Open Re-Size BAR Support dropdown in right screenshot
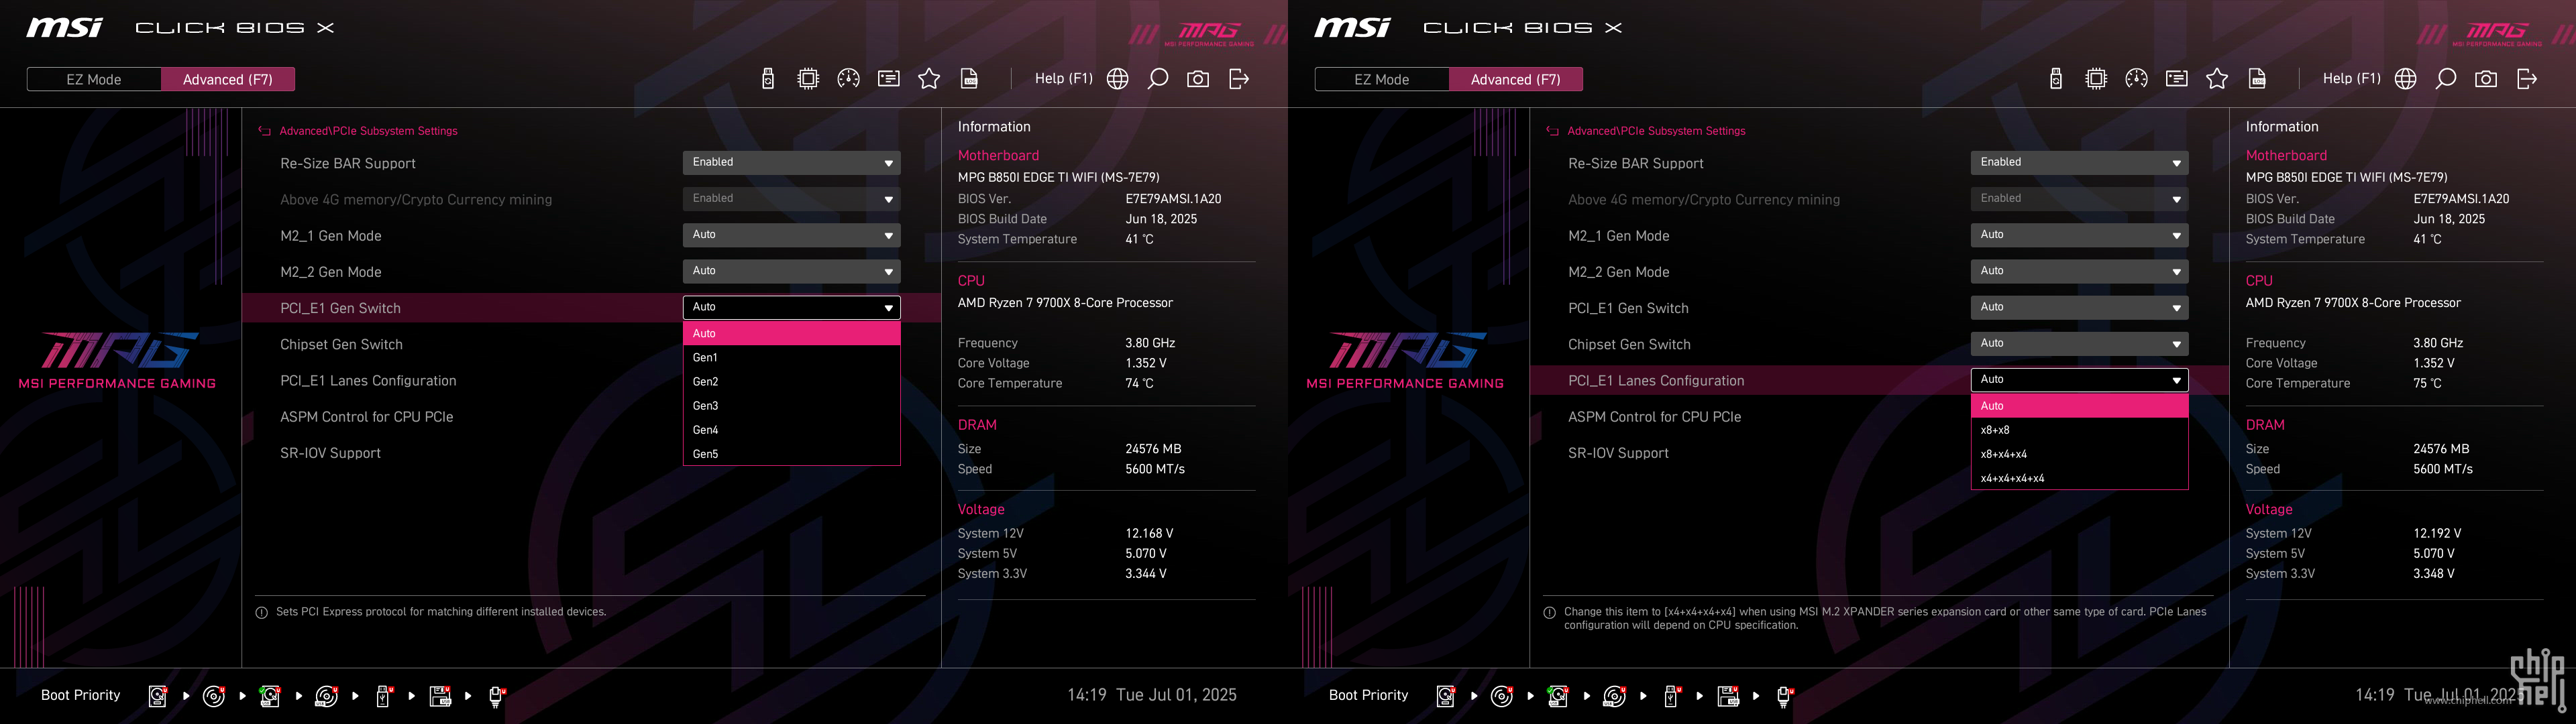This screenshot has height=724, width=2576. 2079,163
